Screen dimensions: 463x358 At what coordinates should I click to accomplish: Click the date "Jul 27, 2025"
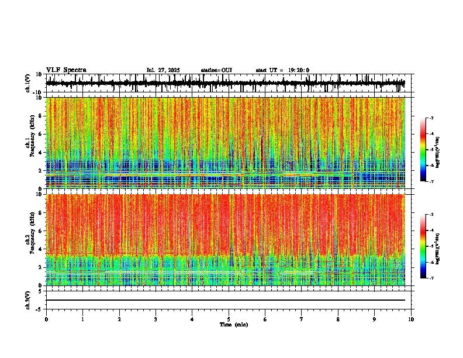coord(163,70)
